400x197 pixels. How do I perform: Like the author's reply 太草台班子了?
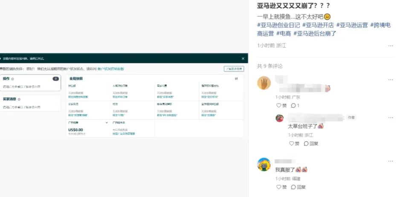[294, 143]
